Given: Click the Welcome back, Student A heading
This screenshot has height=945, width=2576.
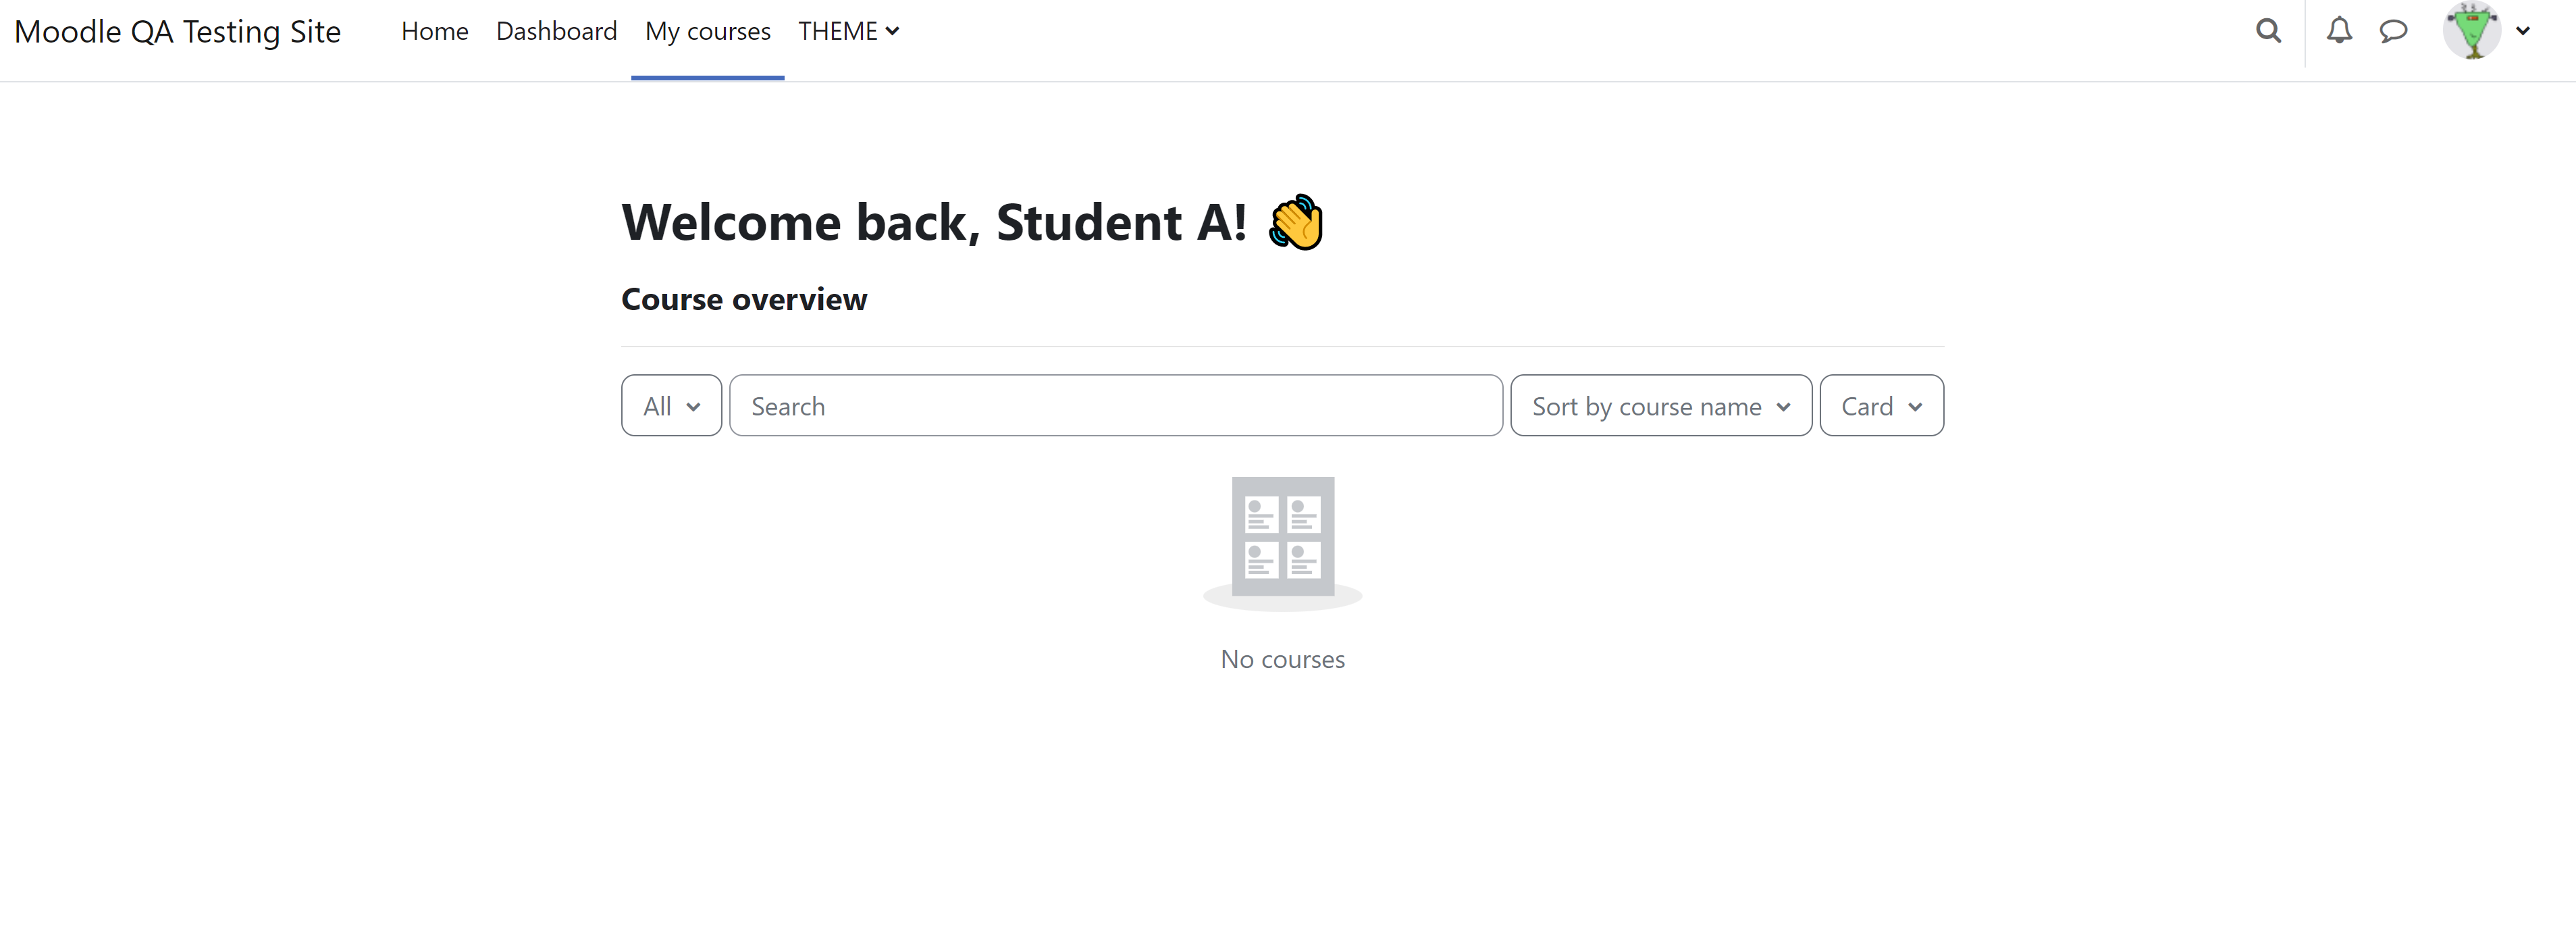Looking at the screenshot, I should point(935,222).
